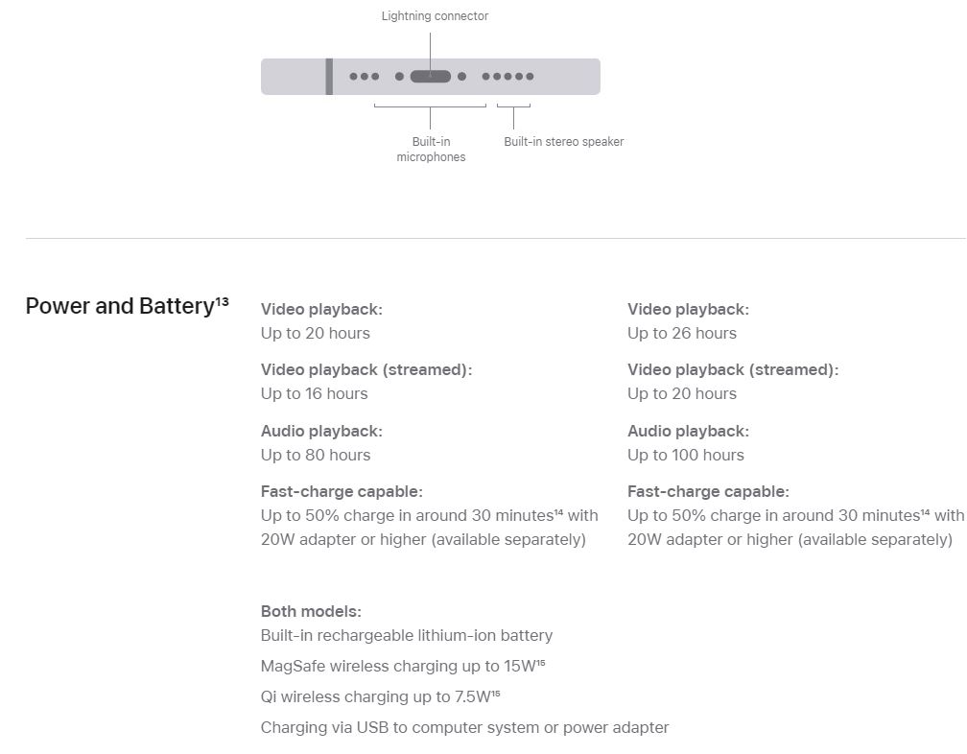Image resolution: width=967 pixels, height=754 pixels.
Task: Click the Up to 16 hours streamed text
Action: pos(314,393)
